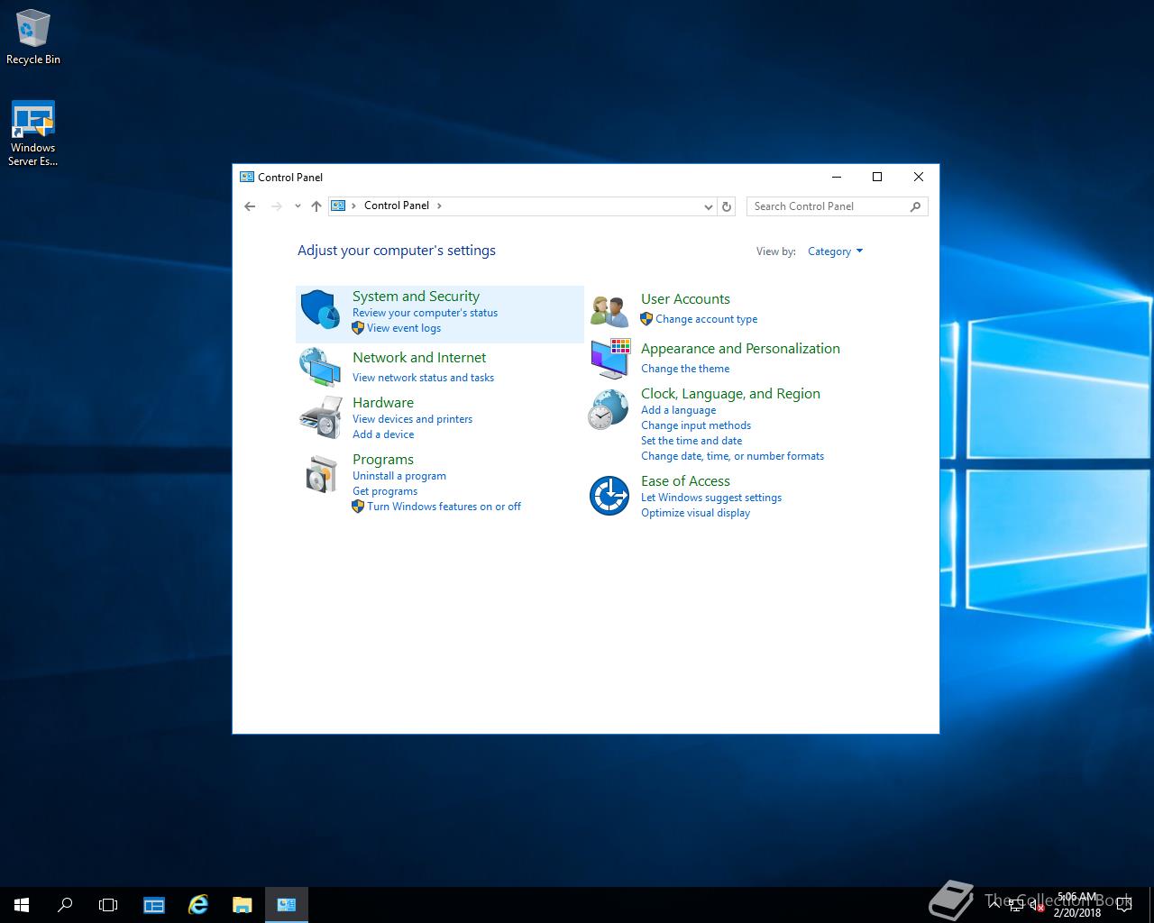Screen dimensions: 1154x923
Task: Open Appearance and Personalization heading
Action: [x=740, y=349]
